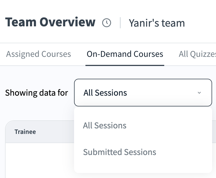Click the underline beneath On-Demand Courses
This screenshot has width=216, height=178.
point(125,65)
